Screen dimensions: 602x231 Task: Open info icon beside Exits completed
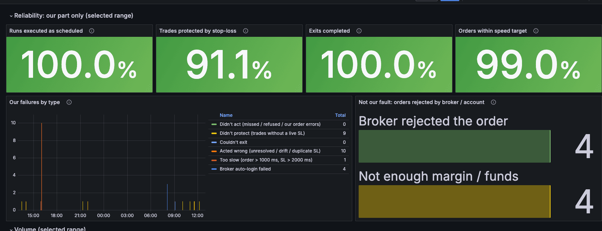(359, 31)
